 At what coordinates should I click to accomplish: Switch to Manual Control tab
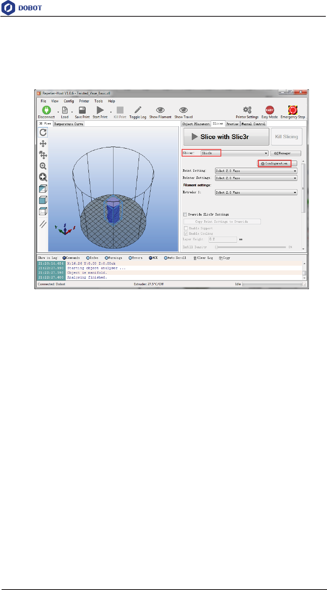(254, 124)
